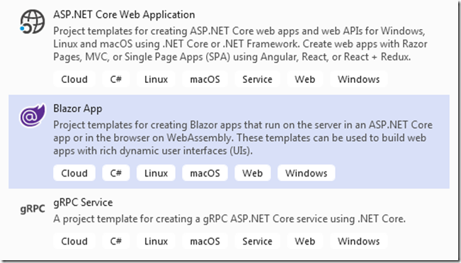Click the Cloud tag under gRPC Service

pyautogui.click(x=74, y=241)
